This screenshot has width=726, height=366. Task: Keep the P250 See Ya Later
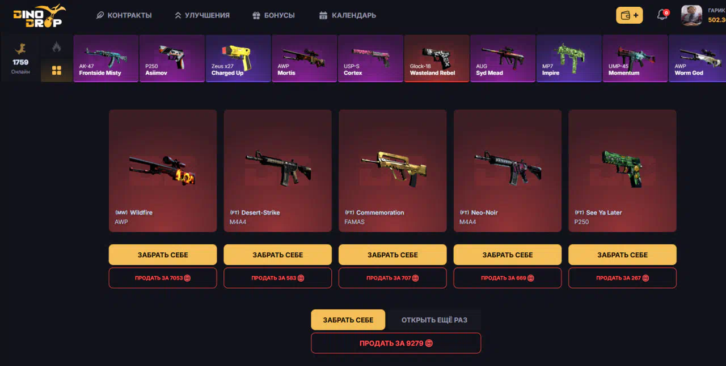622,255
